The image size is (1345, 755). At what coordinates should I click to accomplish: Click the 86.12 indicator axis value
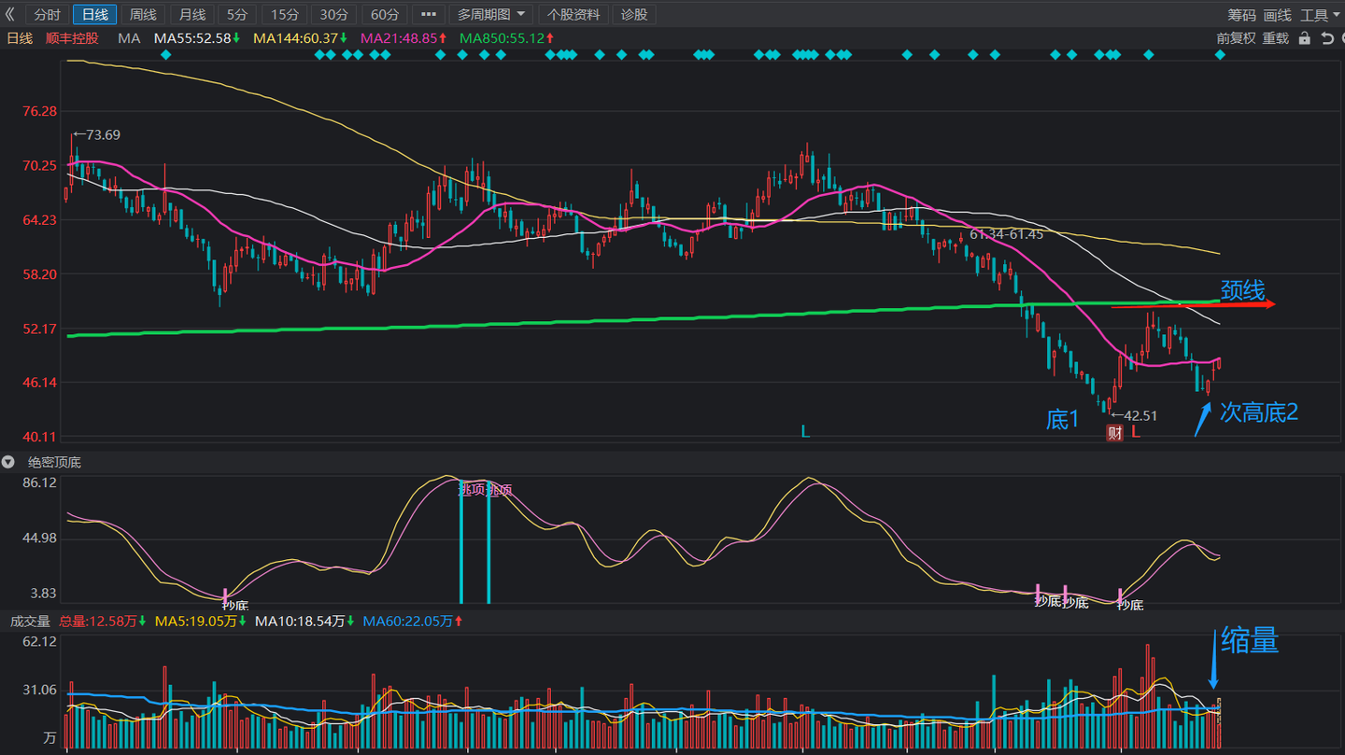pos(39,482)
